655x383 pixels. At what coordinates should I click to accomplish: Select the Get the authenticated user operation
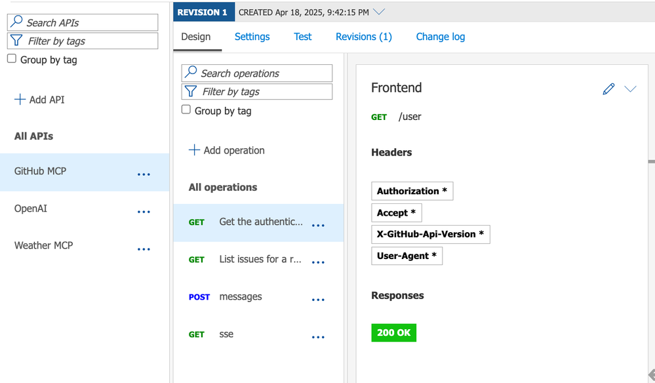260,222
